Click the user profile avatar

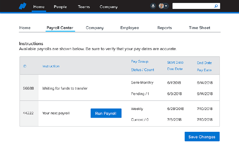point(161,6)
